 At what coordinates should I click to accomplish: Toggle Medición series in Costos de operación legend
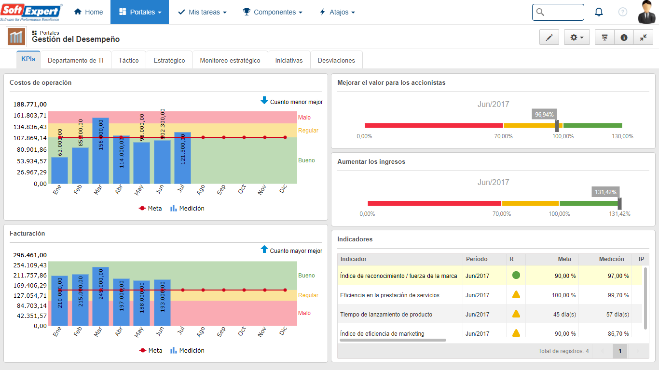187,209
